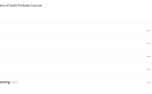152x94 pixels.
Task: Show the three-dot menu for the third row
Action: click(x=149, y=56)
